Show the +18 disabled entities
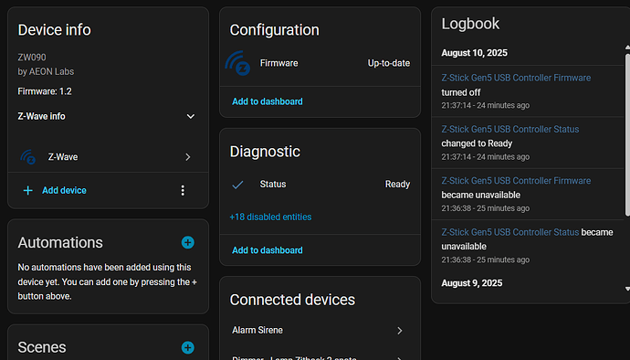 point(270,217)
